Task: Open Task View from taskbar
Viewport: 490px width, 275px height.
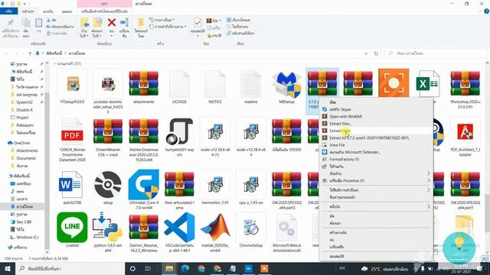Action: [x=148, y=268]
